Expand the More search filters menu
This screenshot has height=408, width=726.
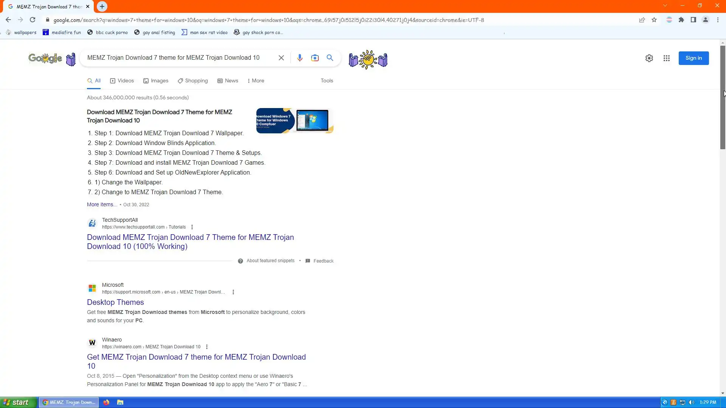(x=256, y=81)
